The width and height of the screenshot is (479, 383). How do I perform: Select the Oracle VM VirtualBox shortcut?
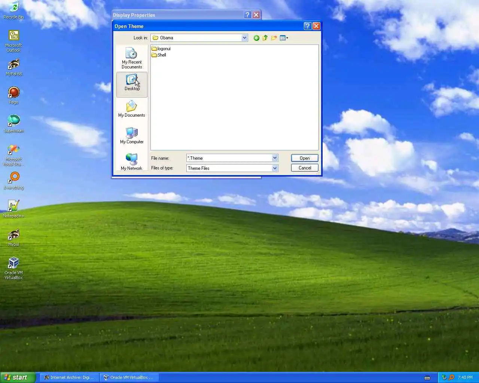tap(13, 268)
